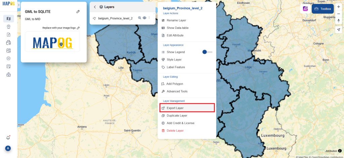Viewport: 344px width, 158px height.
Task: Expand the collapsed left panel chevron
Action: (19, 5)
